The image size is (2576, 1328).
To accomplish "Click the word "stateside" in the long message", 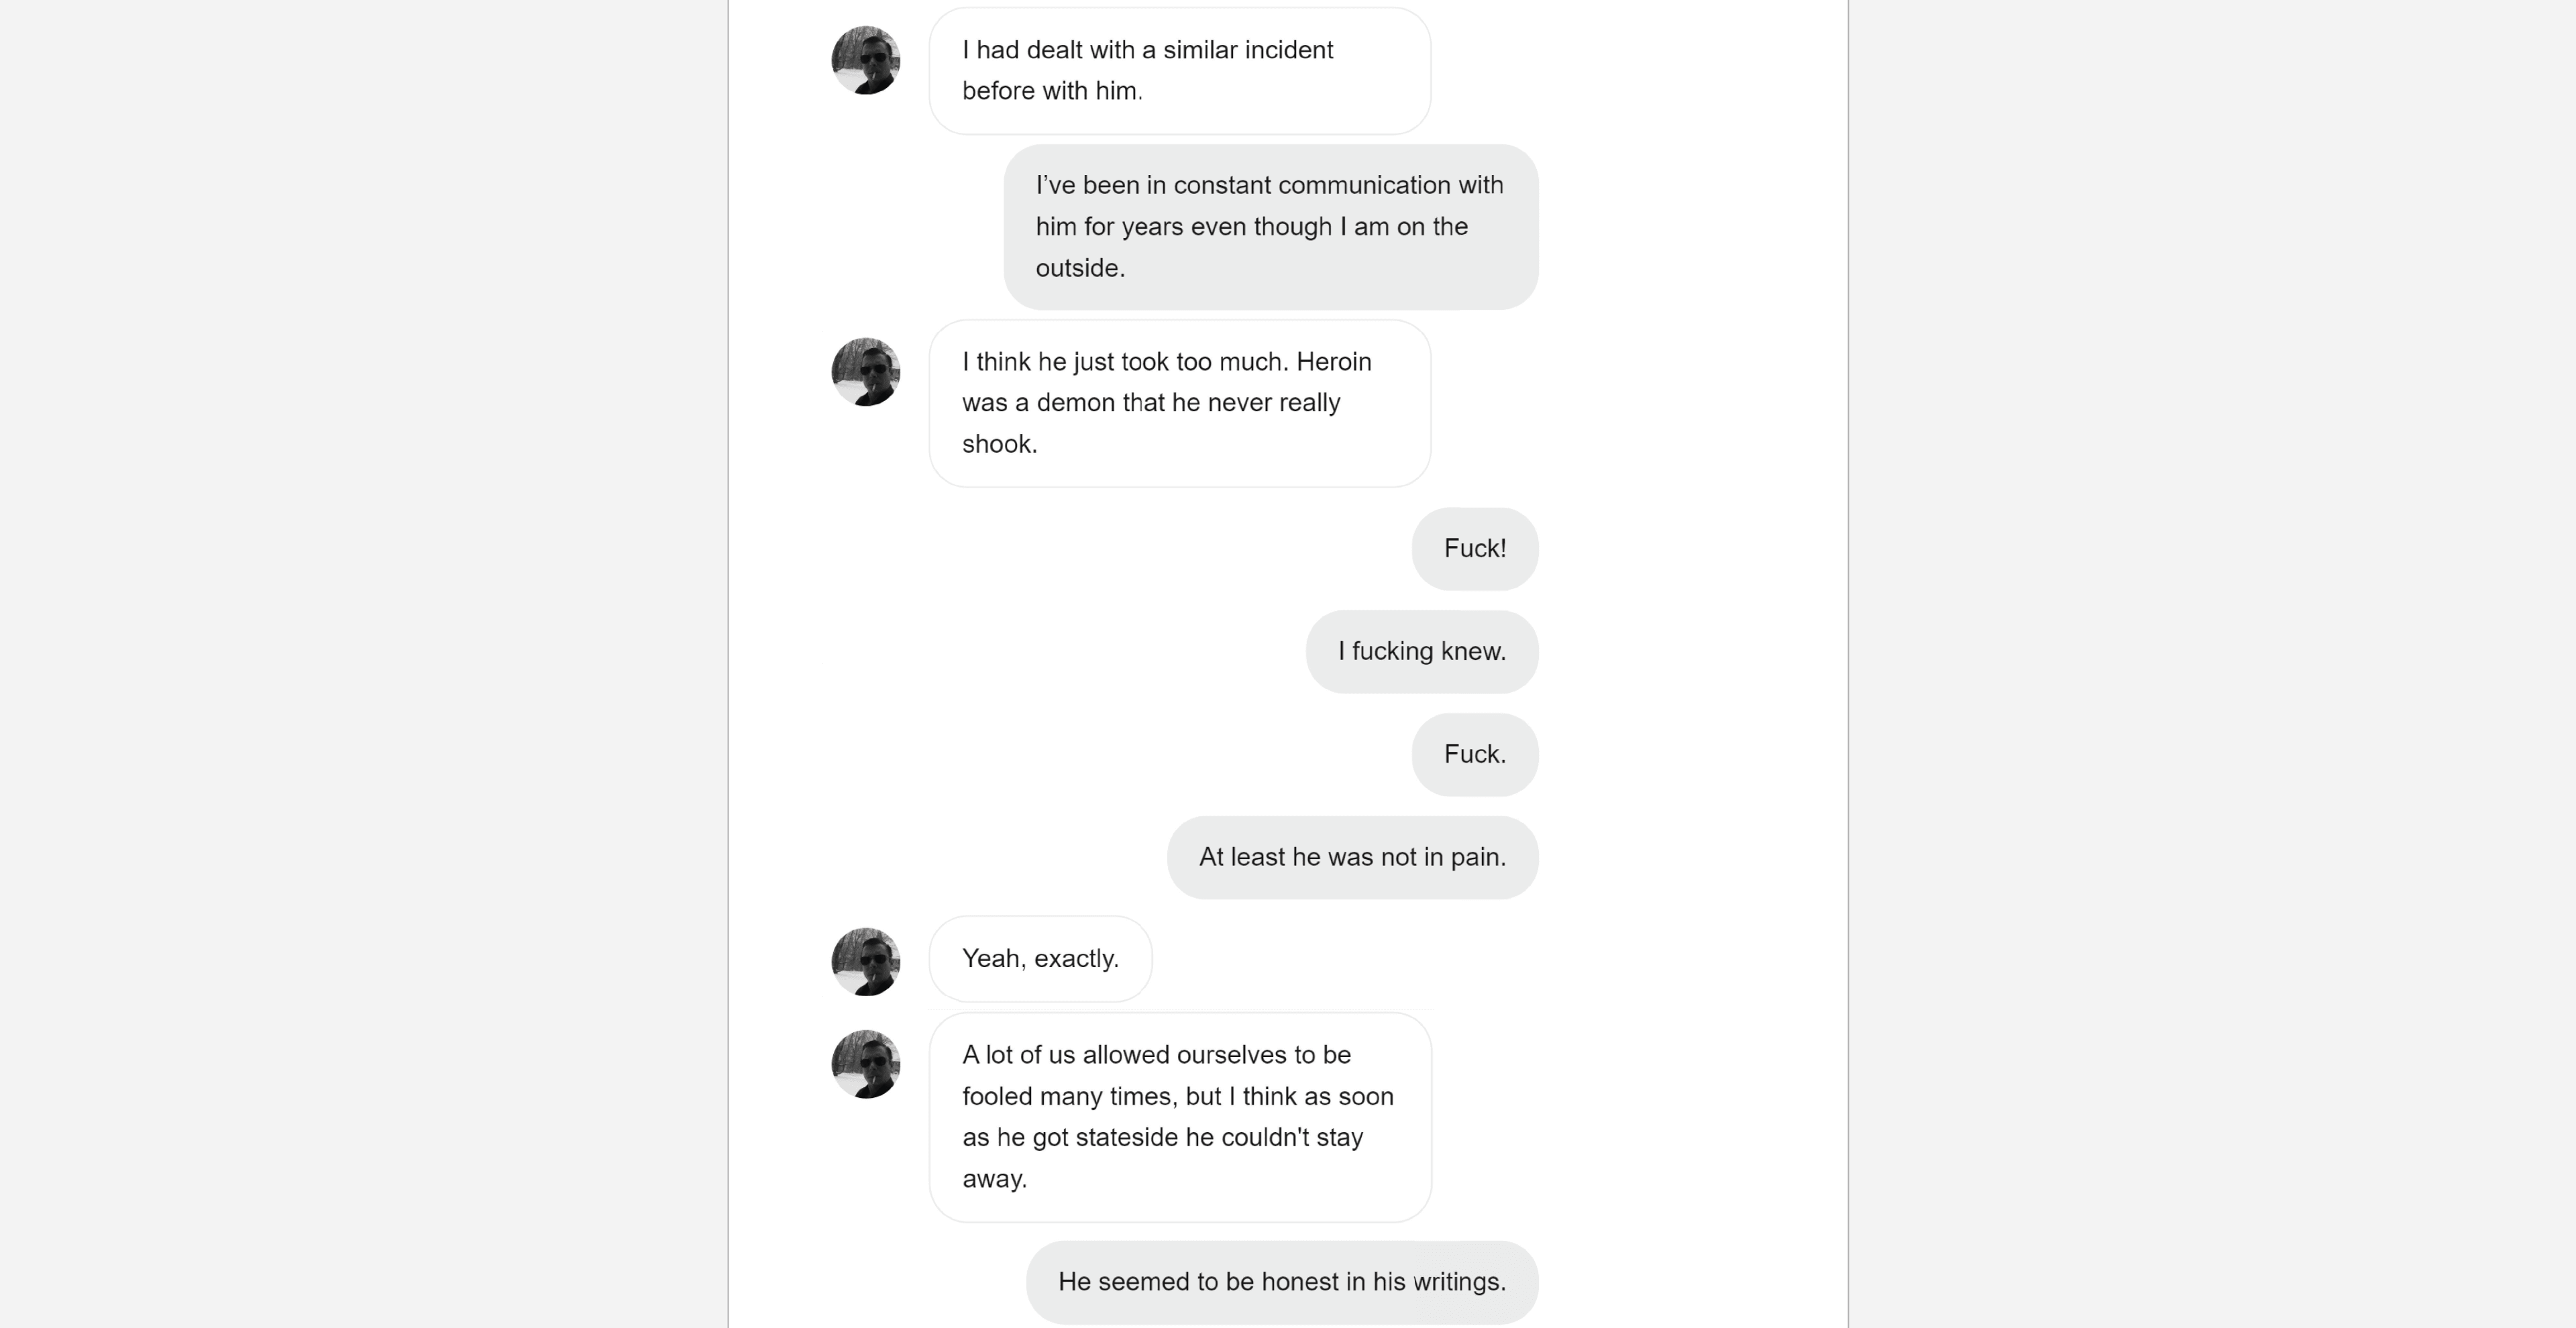I will tap(1127, 1138).
